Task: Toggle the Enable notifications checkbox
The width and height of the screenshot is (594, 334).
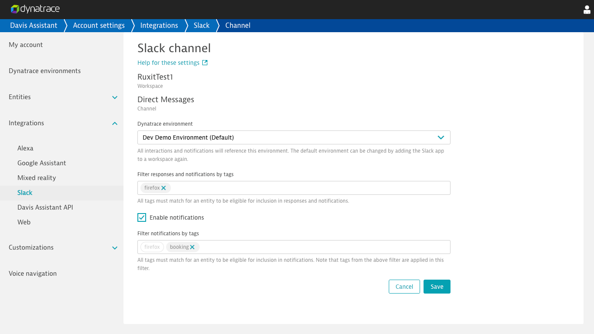Action: click(142, 217)
